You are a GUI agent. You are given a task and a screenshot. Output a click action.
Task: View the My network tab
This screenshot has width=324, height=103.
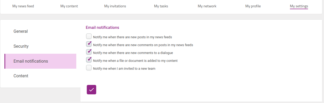coord(207,6)
